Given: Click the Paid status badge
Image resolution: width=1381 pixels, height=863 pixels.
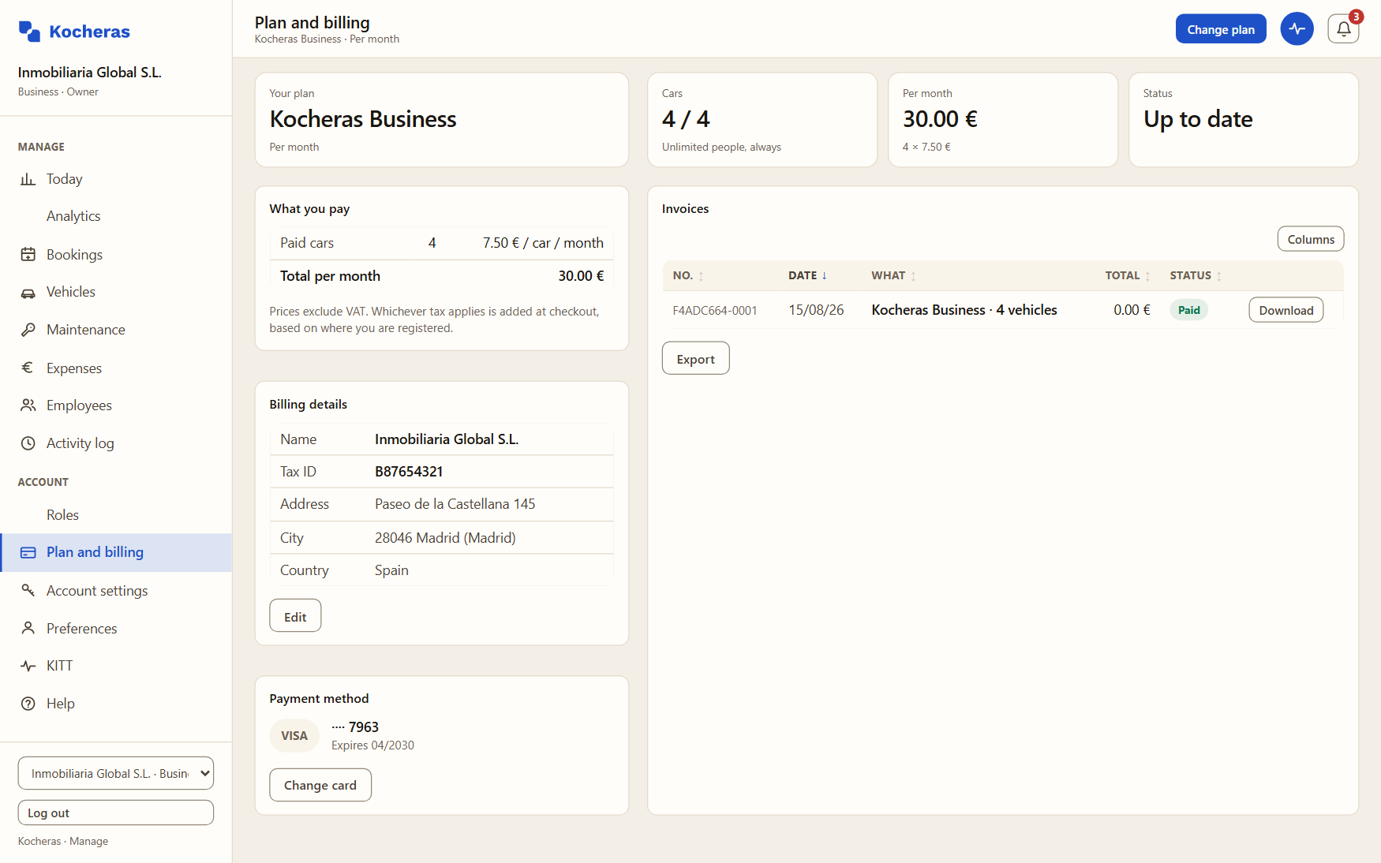Looking at the screenshot, I should pos(1188,310).
